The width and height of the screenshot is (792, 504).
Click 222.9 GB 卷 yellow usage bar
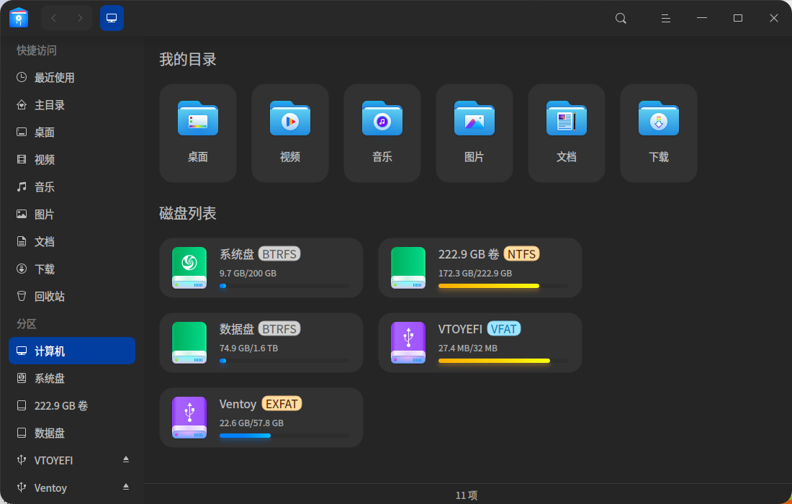[x=503, y=286]
